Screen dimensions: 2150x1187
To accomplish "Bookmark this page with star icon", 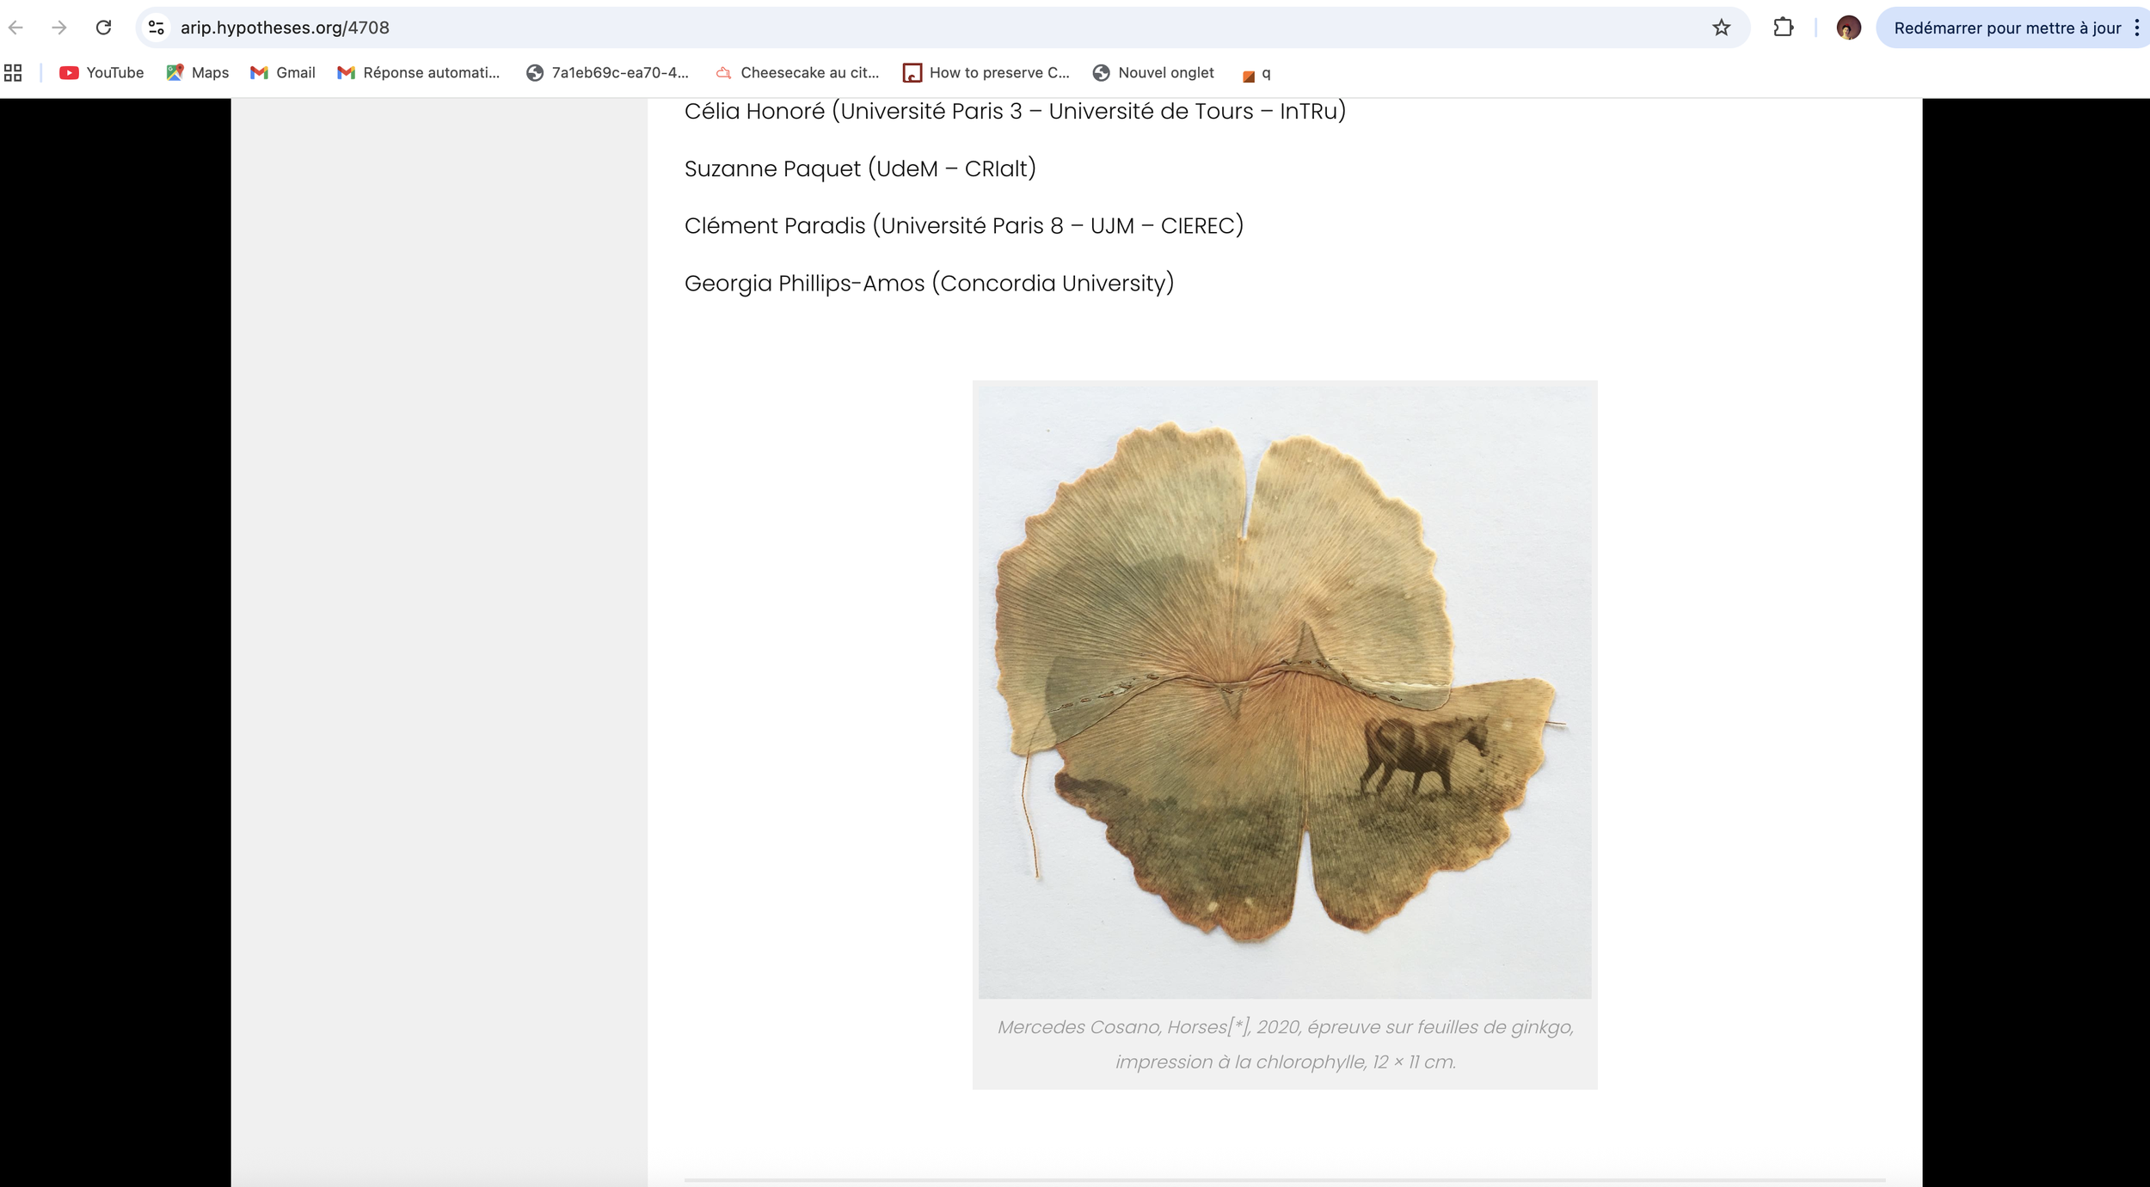I will (x=1721, y=28).
